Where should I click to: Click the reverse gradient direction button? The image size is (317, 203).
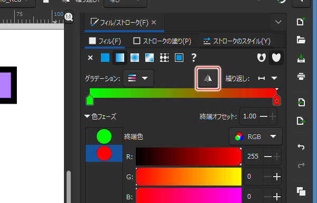click(x=208, y=78)
